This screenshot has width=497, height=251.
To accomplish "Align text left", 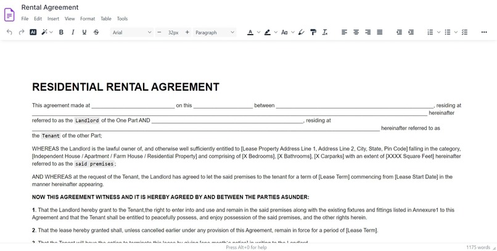I will tap(344, 32).
